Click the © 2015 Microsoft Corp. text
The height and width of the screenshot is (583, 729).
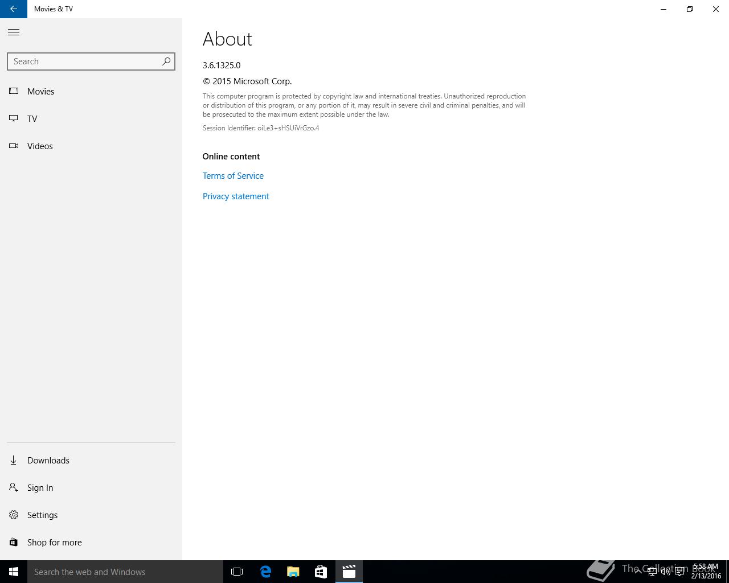click(x=247, y=81)
